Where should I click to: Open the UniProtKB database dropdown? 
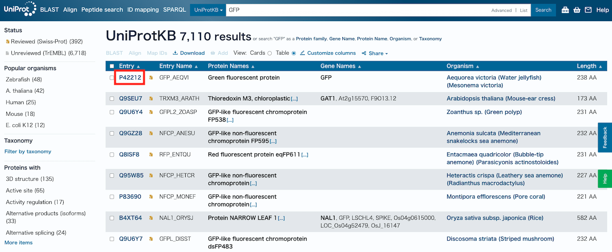coord(208,9)
